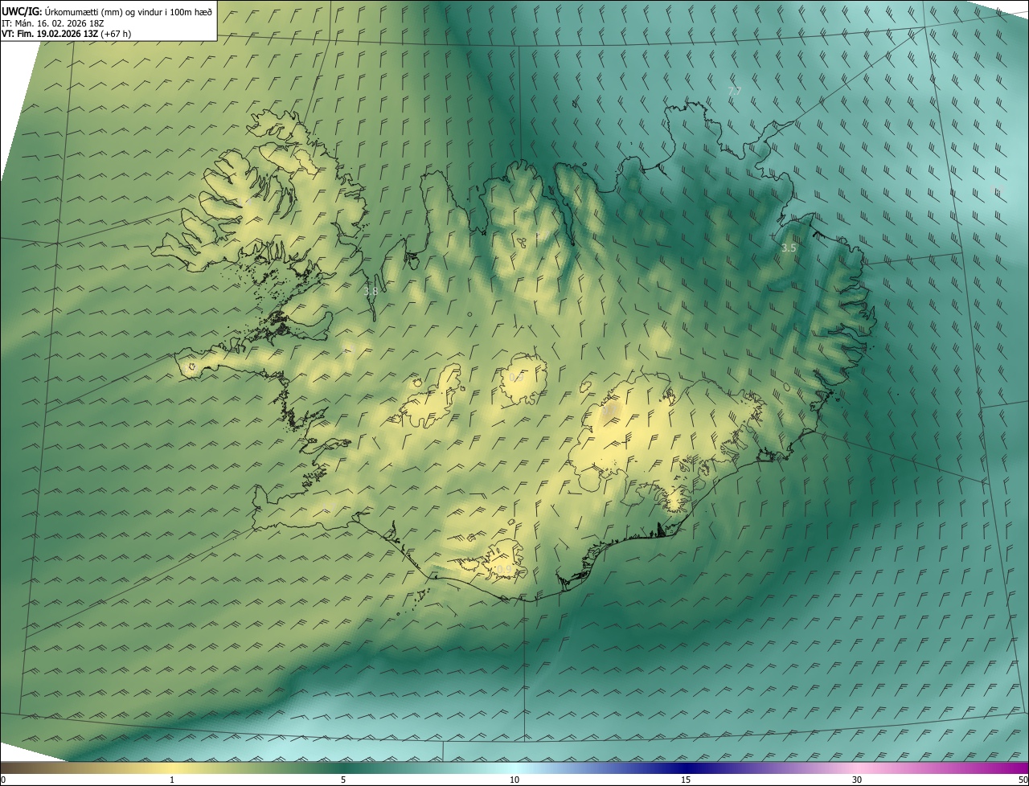This screenshot has width=1029, height=786.
Task: Click the colorbar tick label '30'
Action: pyautogui.click(x=857, y=780)
